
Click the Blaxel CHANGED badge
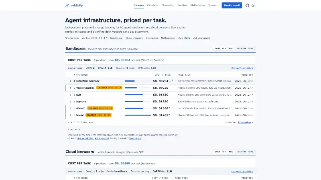tap(100, 108)
